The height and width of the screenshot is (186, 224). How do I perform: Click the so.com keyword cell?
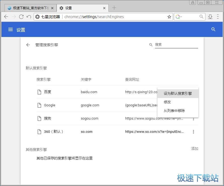click(87, 132)
